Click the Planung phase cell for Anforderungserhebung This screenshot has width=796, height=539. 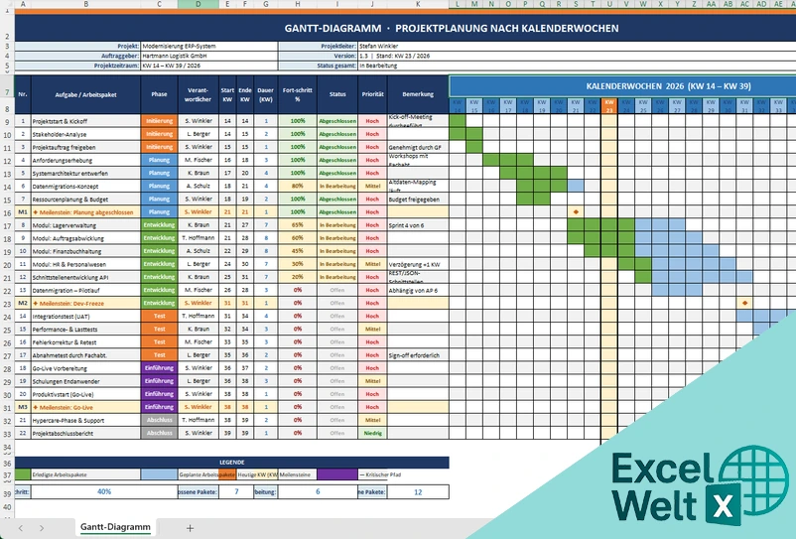click(160, 160)
